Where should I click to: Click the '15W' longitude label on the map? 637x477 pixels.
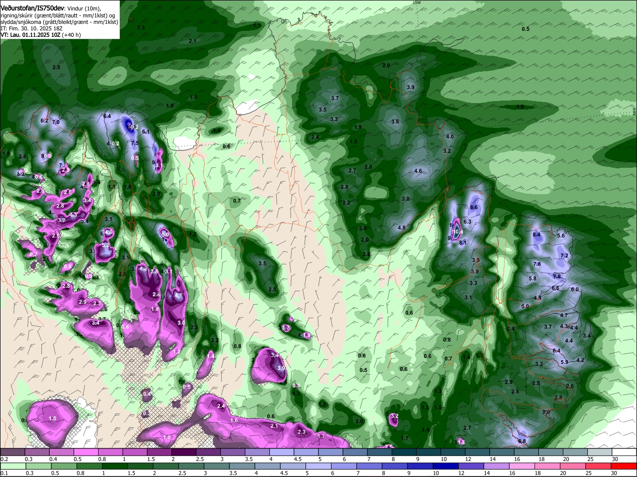click(x=416, y=2)
